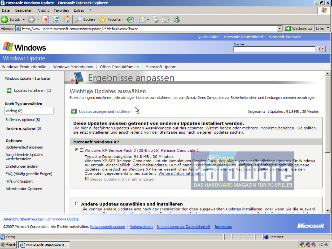The width and height of the screenshot is (332, 249).
Task: Click the Go search button
Action: pyautogui.click(x=321, y=49)
